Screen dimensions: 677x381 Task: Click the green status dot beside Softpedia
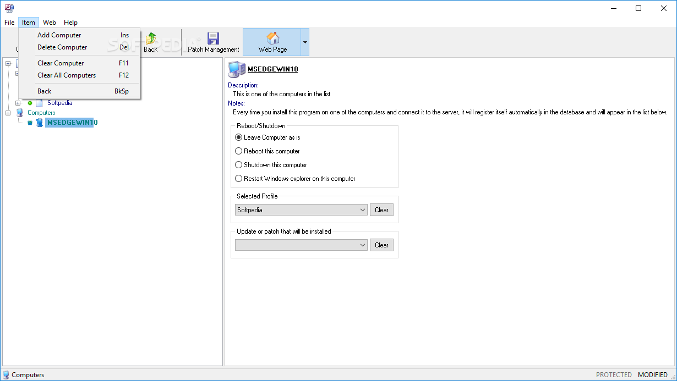(30, 103)
